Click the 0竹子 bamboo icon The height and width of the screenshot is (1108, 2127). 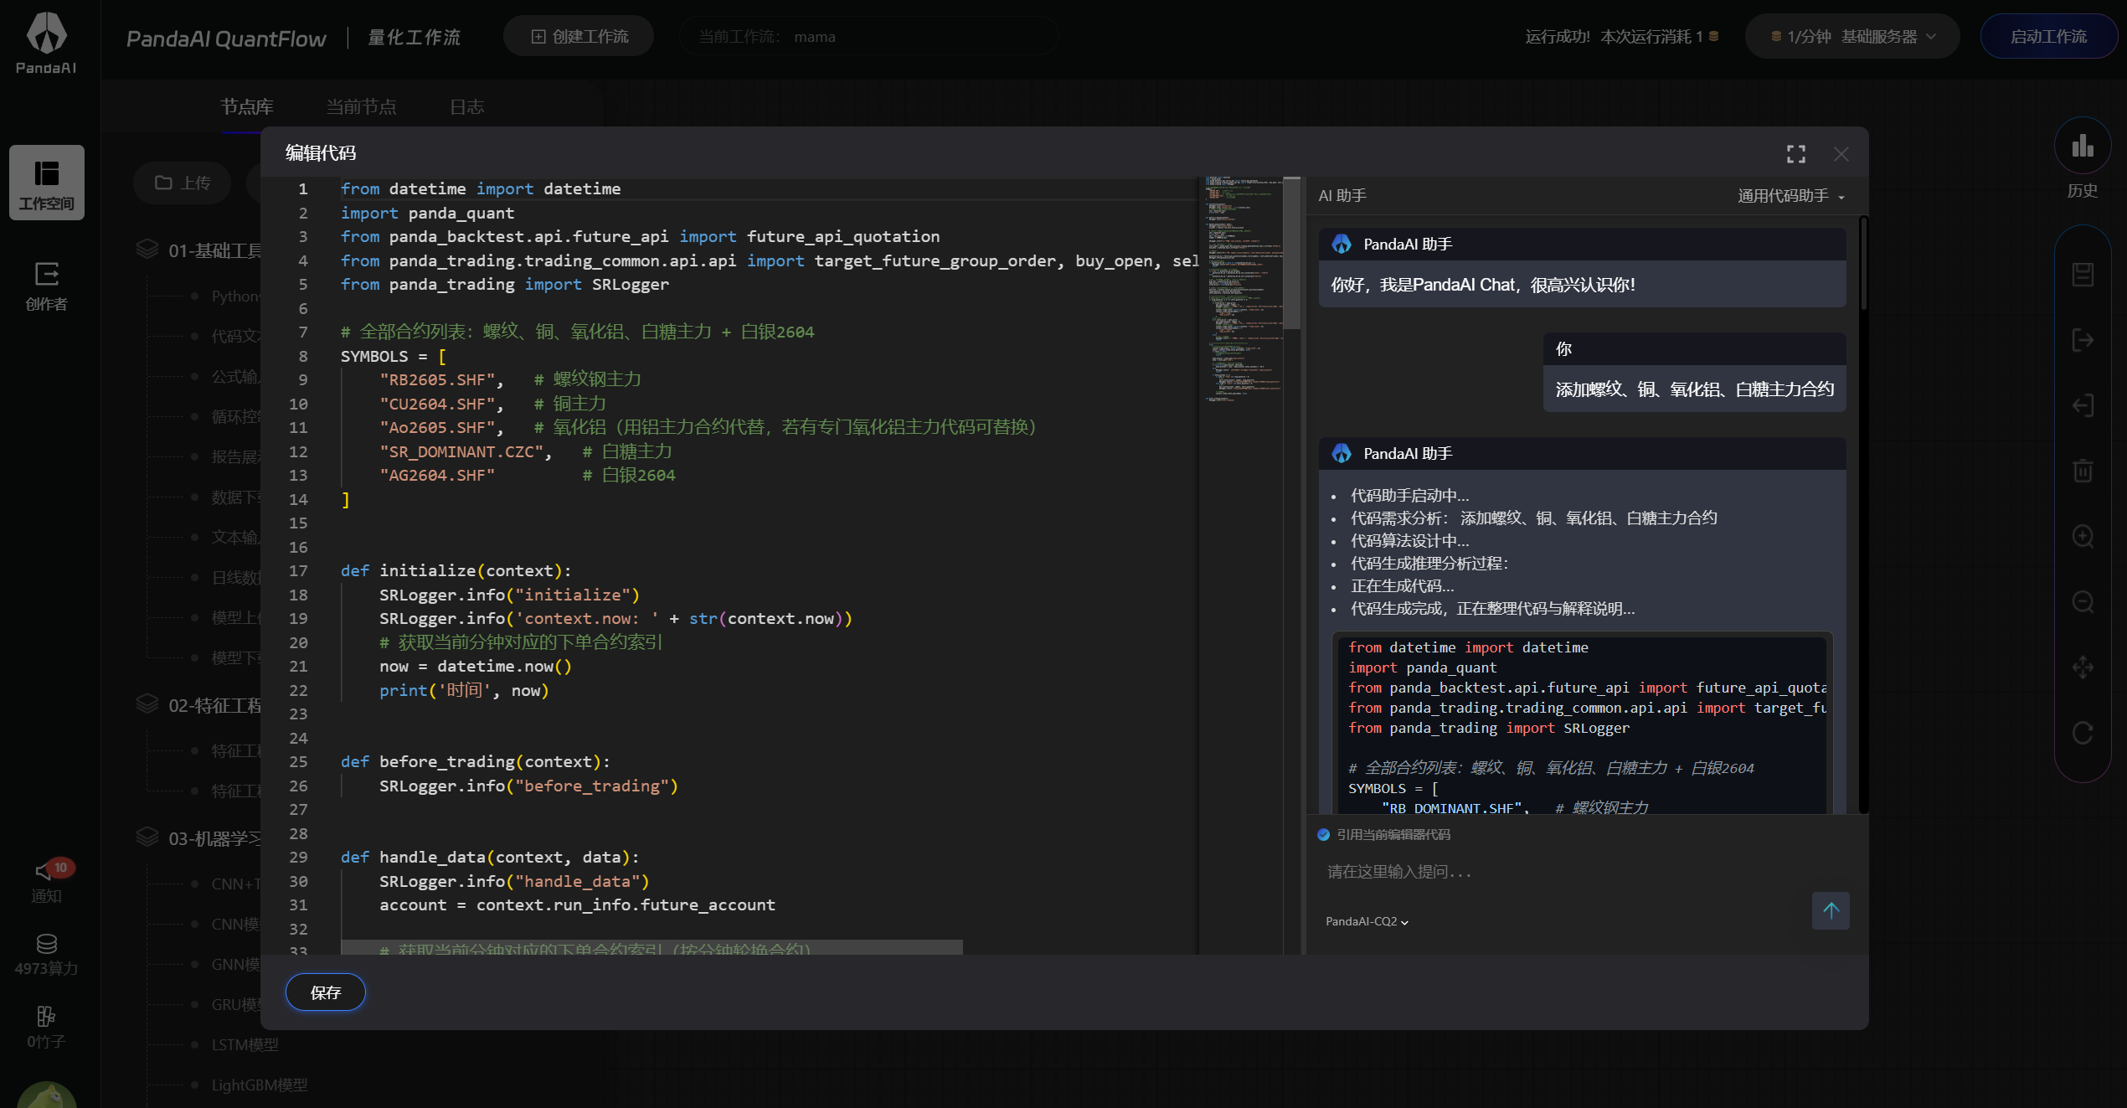point(46,1017)
